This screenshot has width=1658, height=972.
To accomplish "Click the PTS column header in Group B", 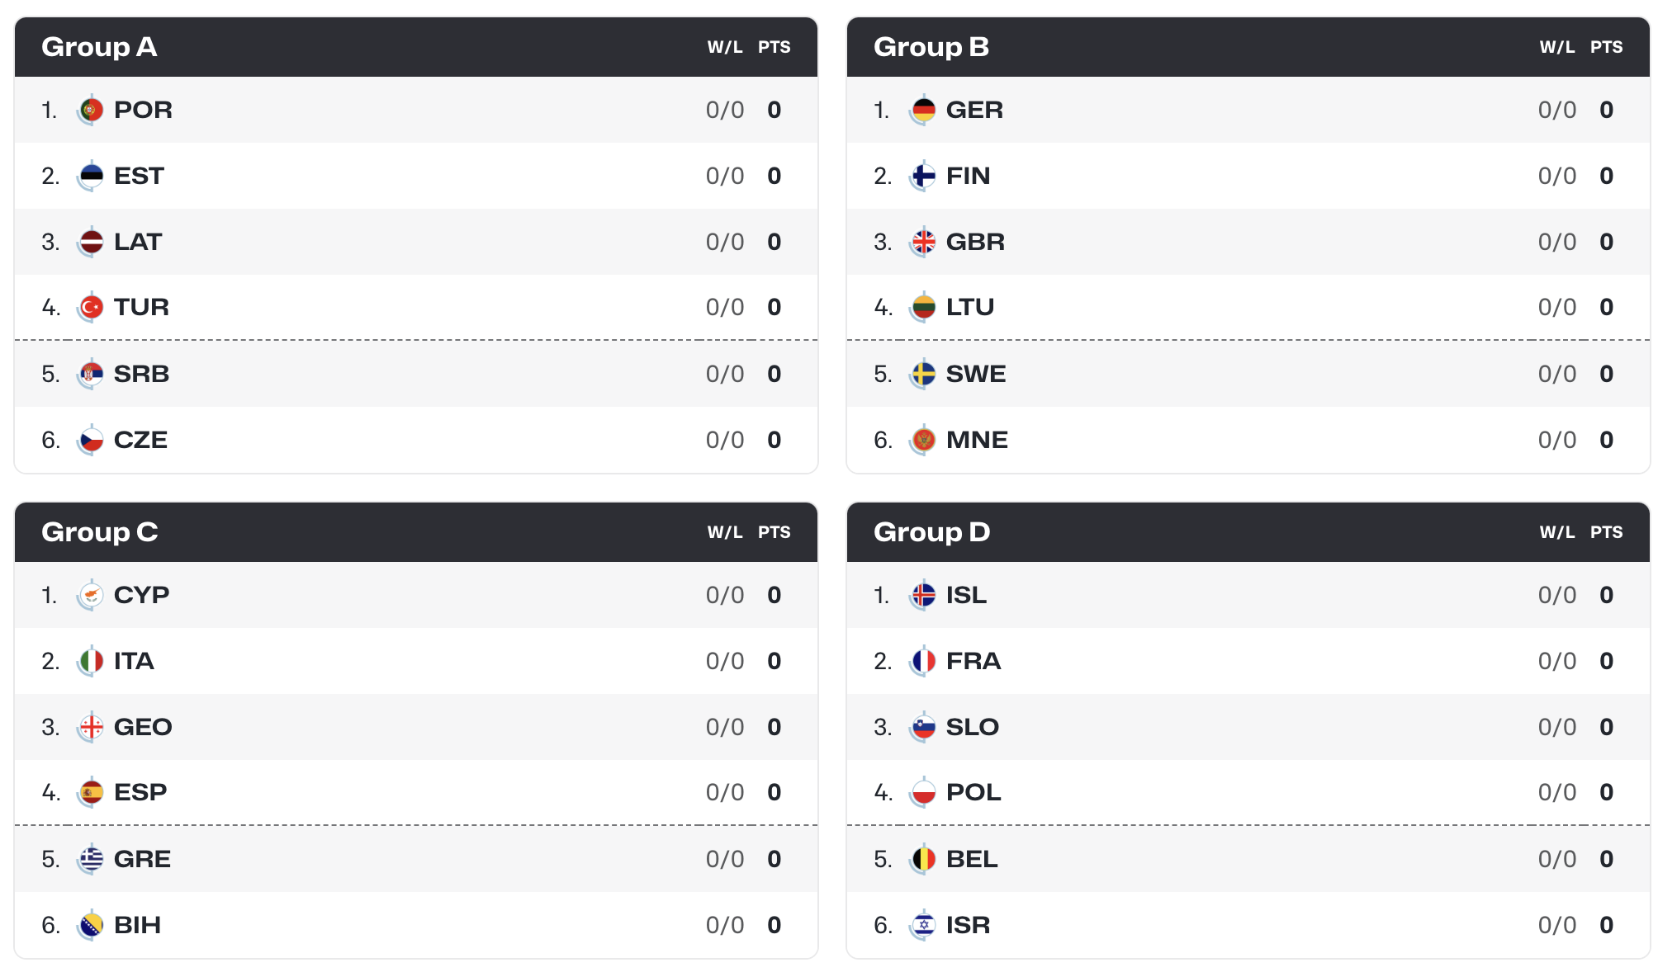I will click(1606, 47).
